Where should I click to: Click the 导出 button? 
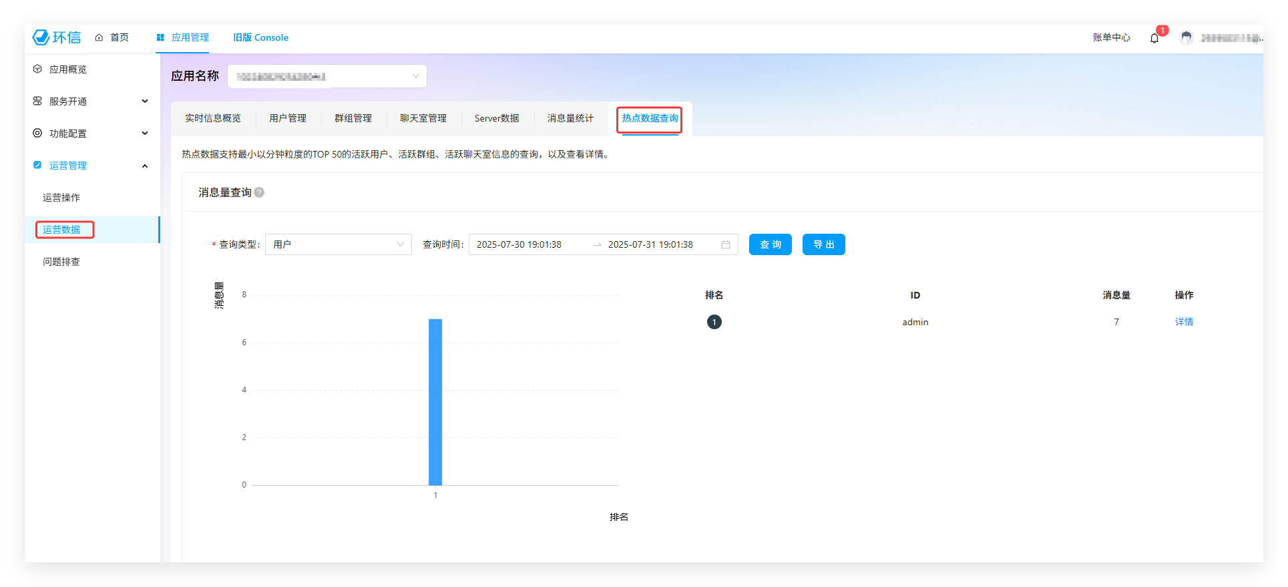(823, 245)
